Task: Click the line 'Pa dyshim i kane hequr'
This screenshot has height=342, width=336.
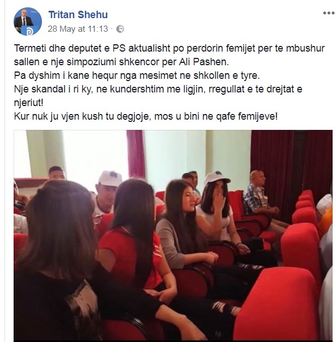Action: tap(137, 75)
